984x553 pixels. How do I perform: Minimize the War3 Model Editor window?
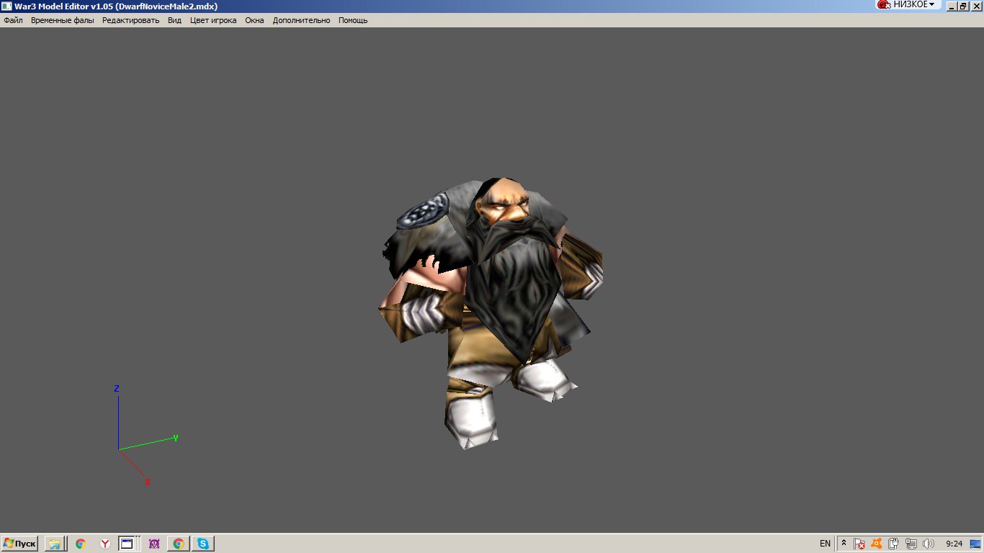[x=951, y=6]
